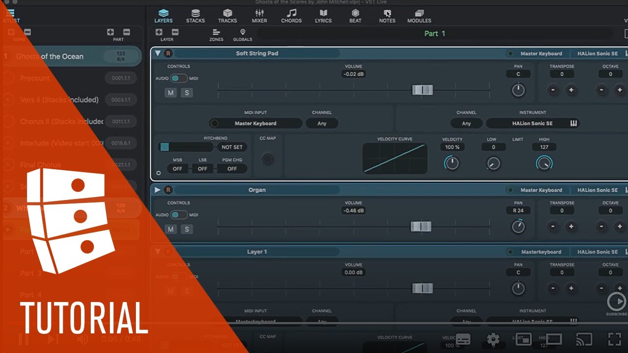
Task: Click the Organ pan knob
Action: 518,227
